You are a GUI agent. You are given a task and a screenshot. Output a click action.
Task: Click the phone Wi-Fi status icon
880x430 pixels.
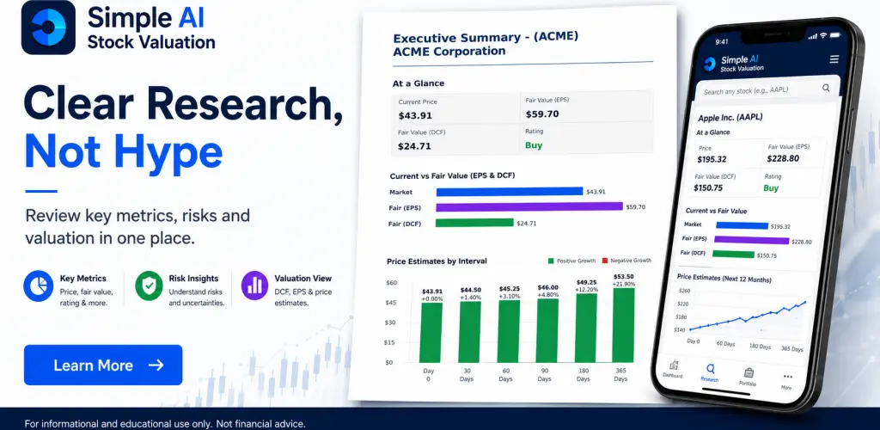[823, 35]
